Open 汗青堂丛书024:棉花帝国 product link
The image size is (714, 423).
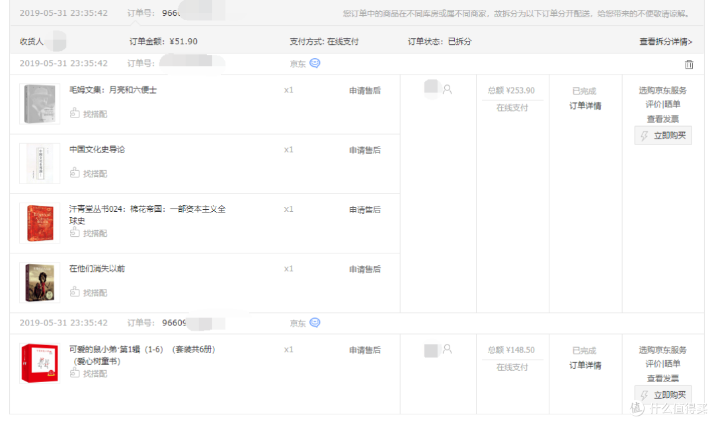click(147, 214)
